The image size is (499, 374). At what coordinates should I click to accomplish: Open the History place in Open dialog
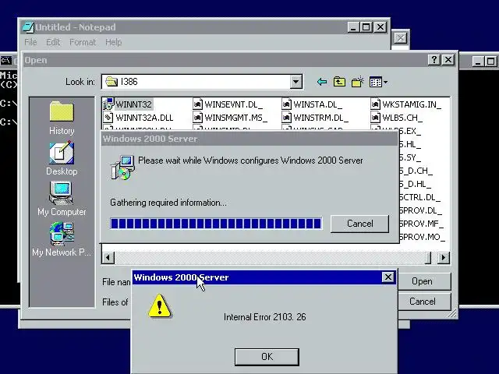[x=62, y=118]
